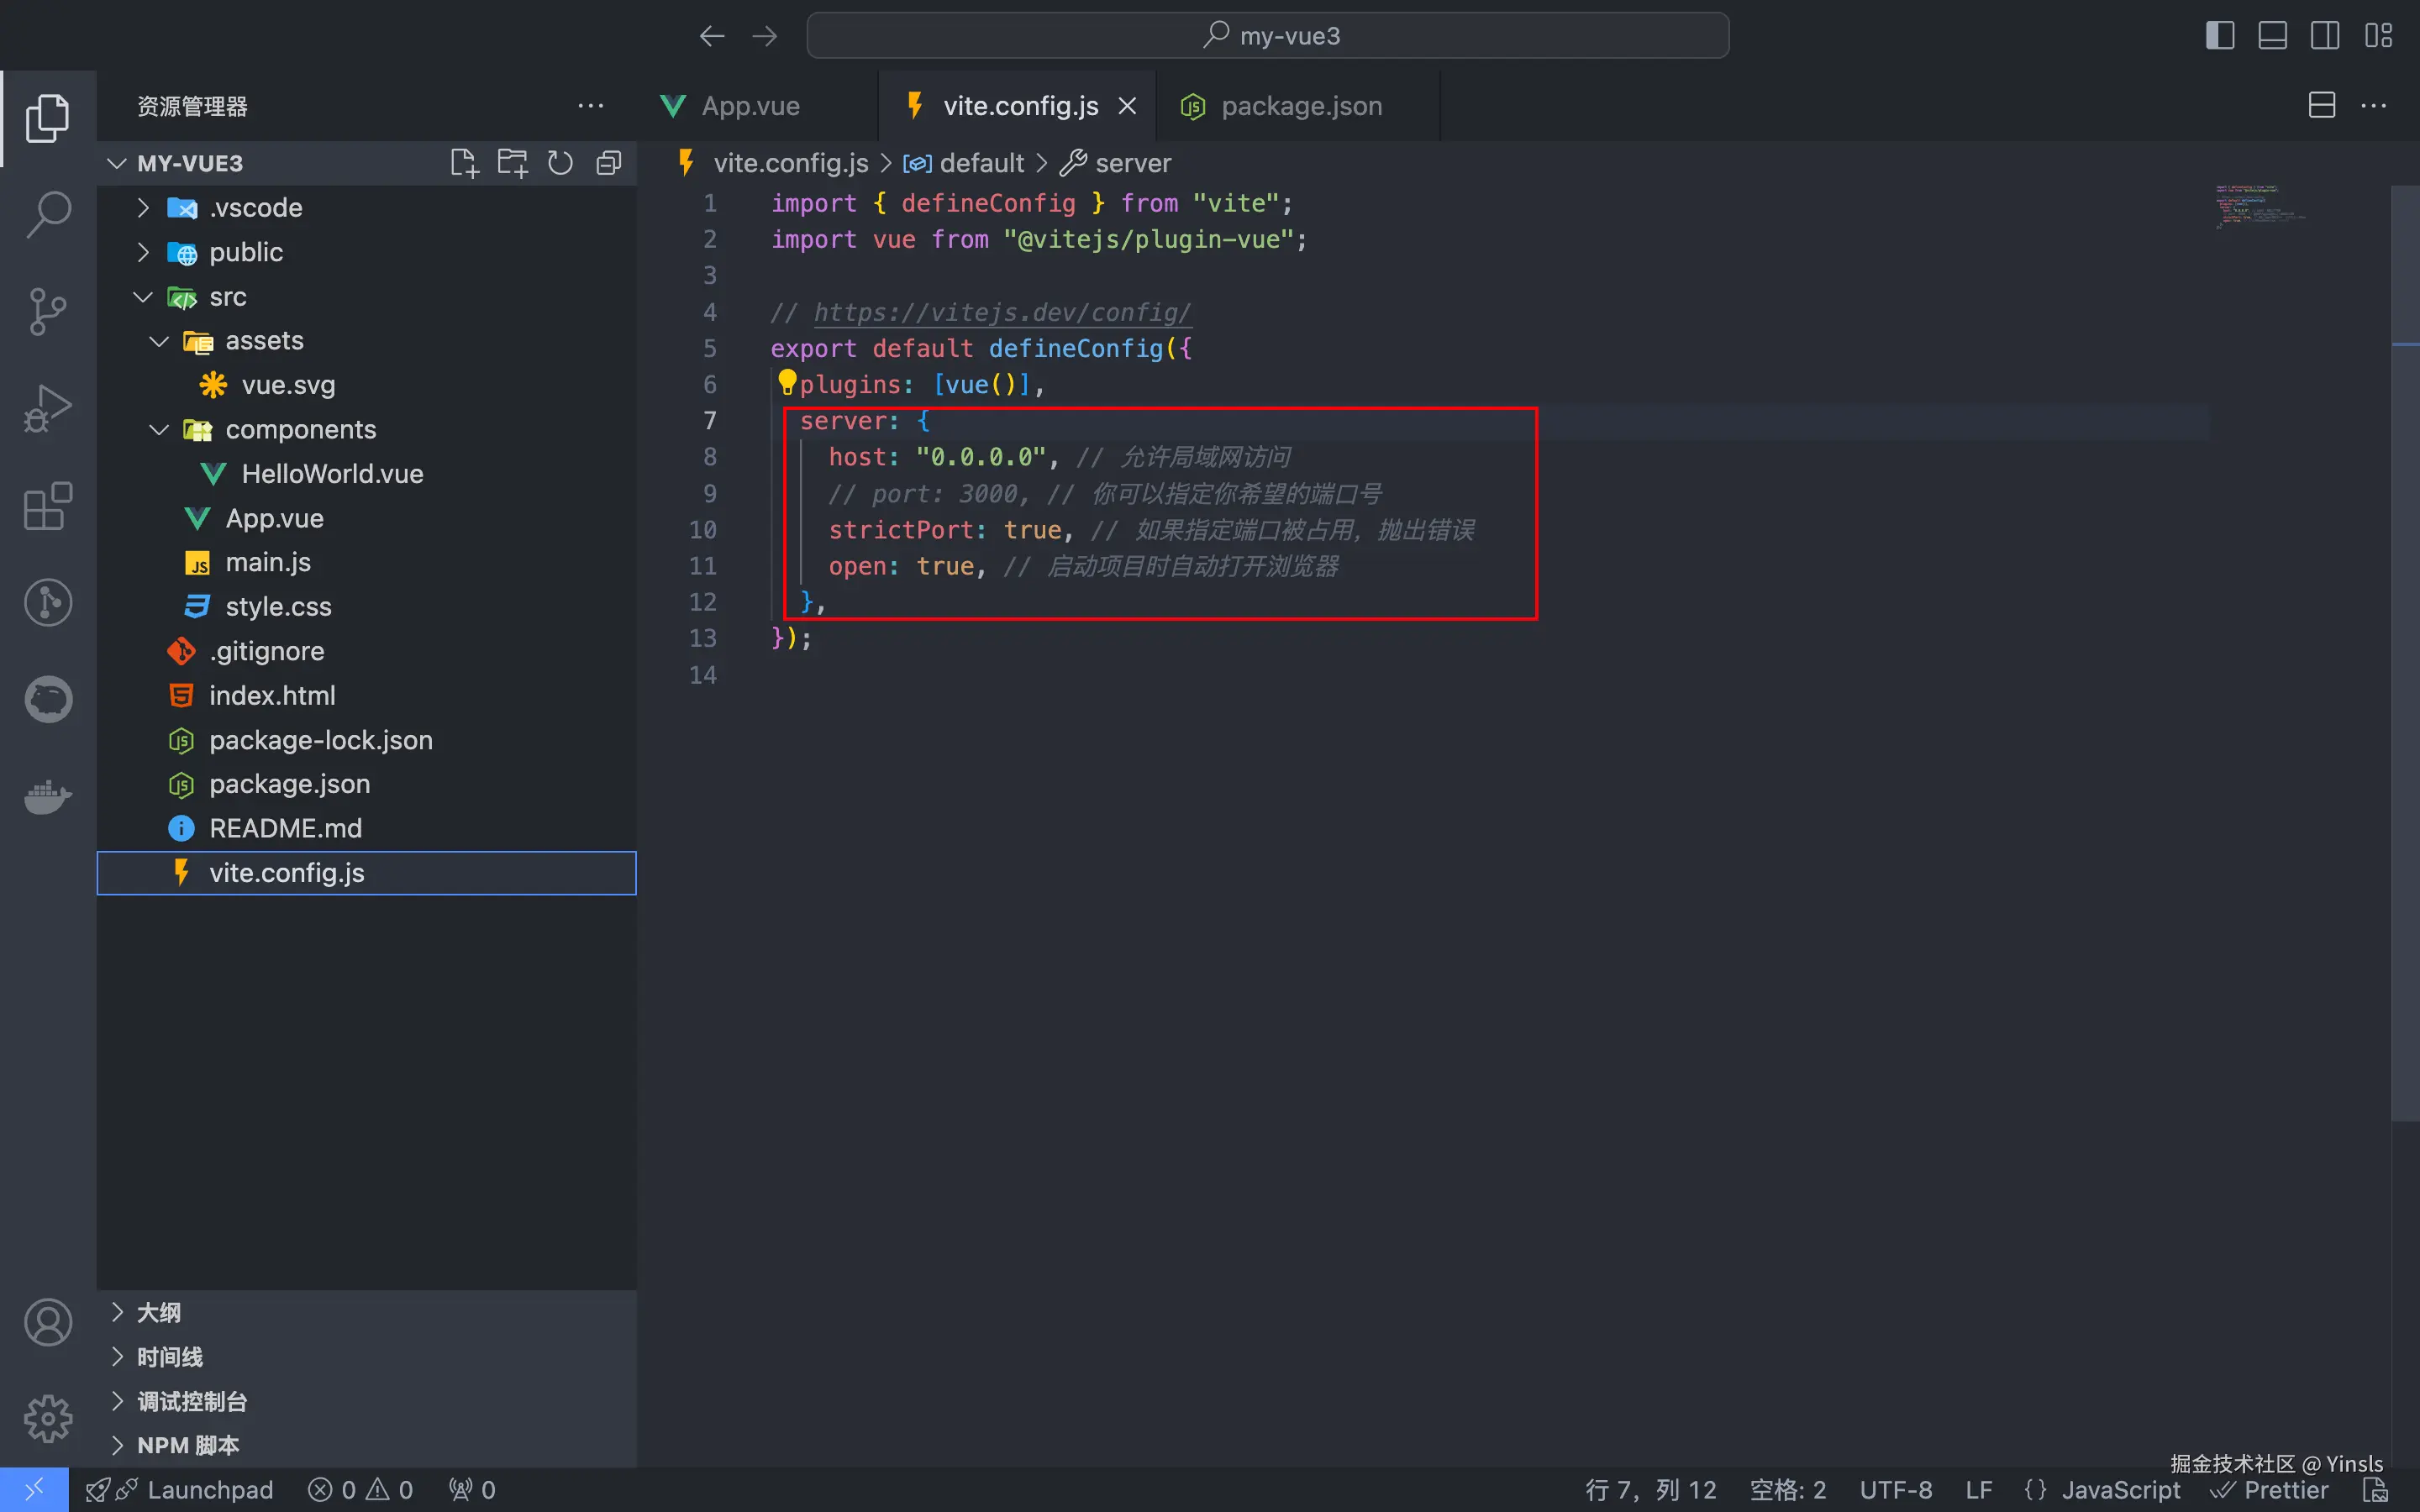The width and height of the screenshot is (2420, 1512).
Task: Open Run and Debug view
Action: pos(48,408)
